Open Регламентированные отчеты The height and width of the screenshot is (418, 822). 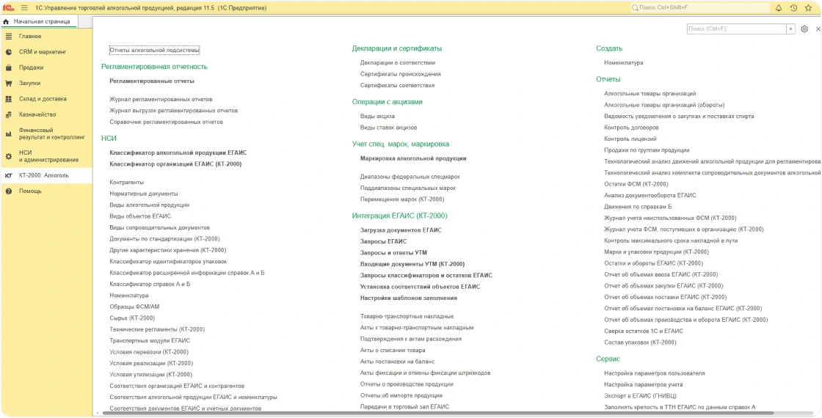click(x=152, y=81)
